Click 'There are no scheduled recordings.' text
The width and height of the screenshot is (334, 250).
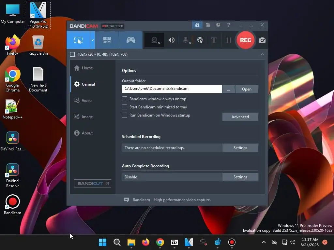coord(154,148)
